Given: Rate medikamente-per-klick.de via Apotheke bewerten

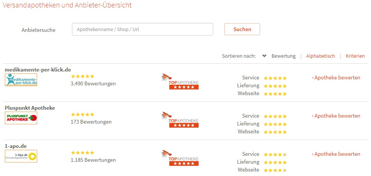Looking at the screenshot, I should click(336, 78).
